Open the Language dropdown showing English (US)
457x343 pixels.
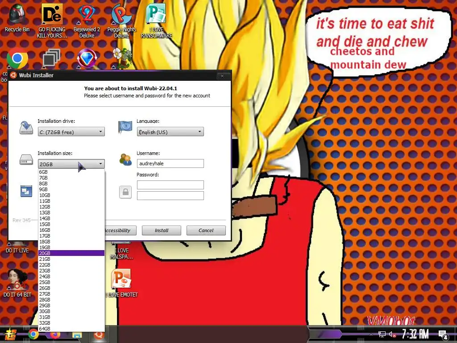[170, 132]
